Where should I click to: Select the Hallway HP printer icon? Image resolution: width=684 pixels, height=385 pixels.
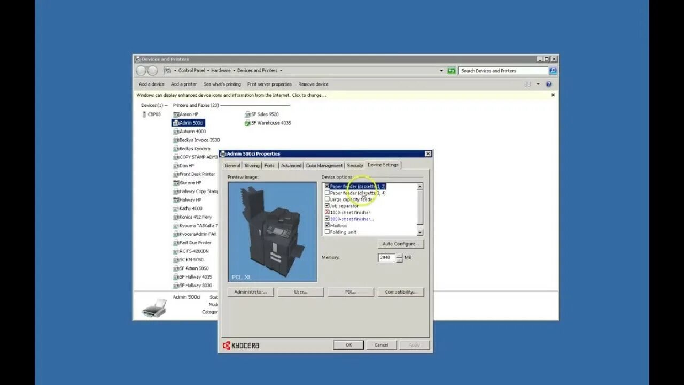(x=176, y=200)
